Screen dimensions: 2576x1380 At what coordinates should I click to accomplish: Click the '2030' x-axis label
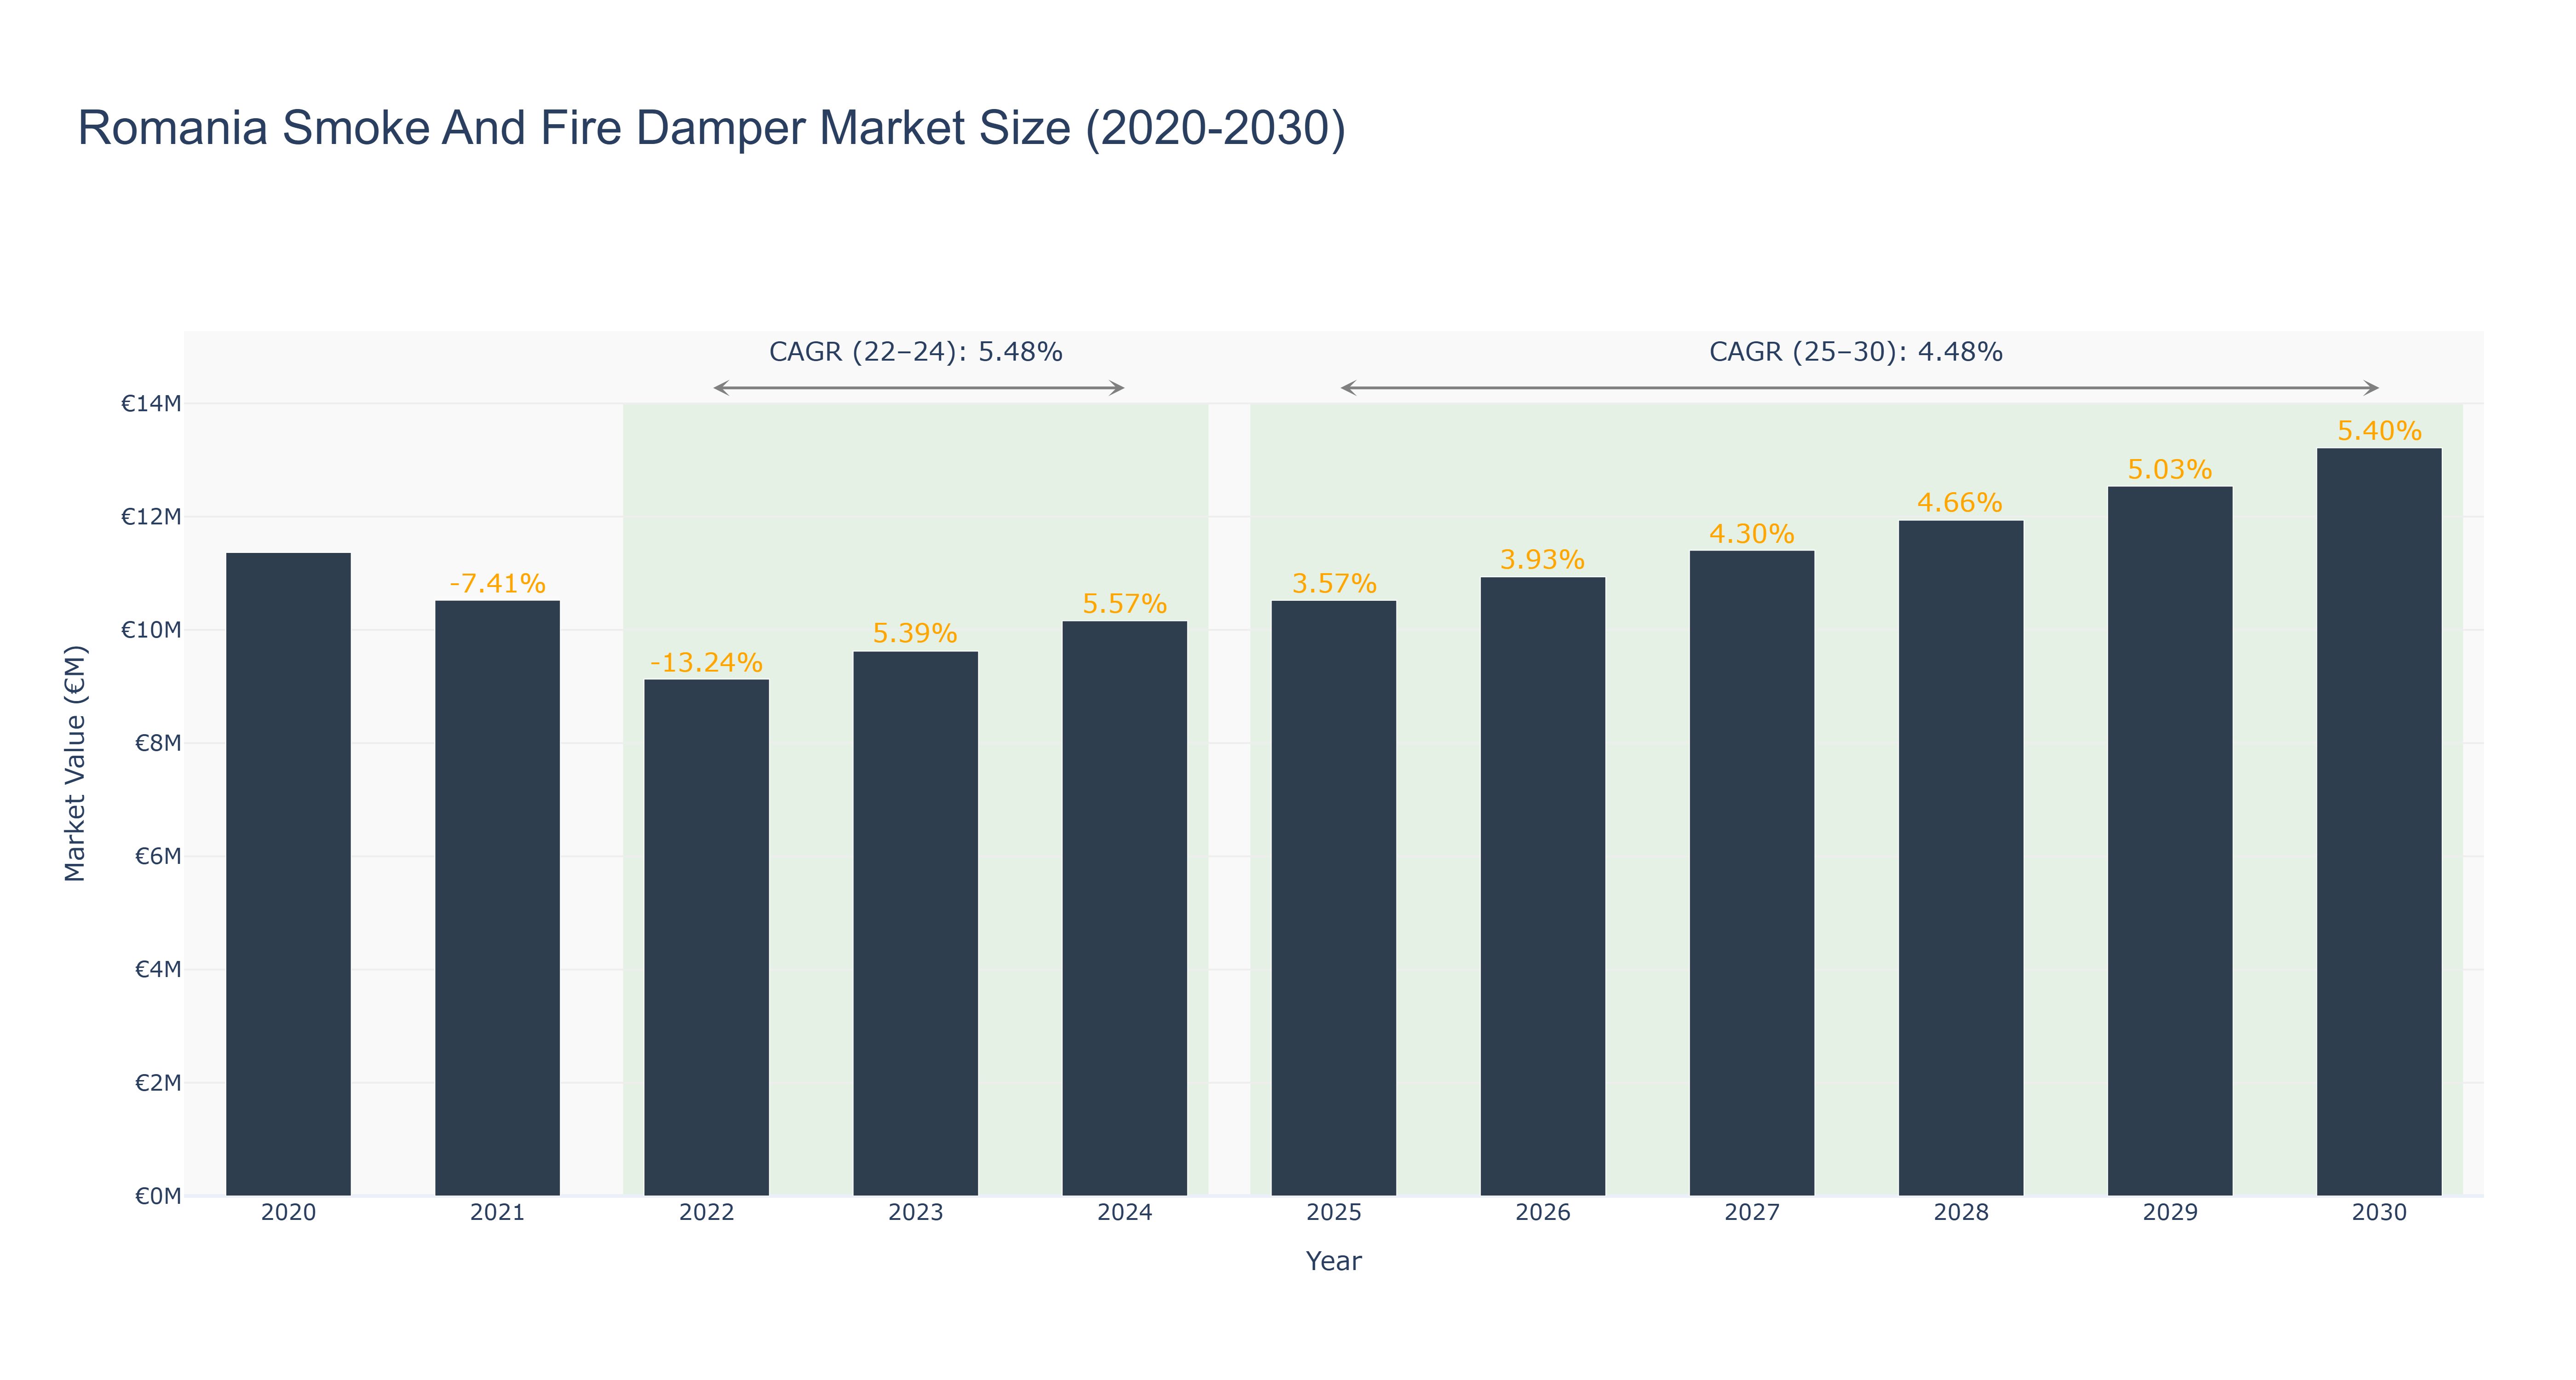(2378, 1213)
